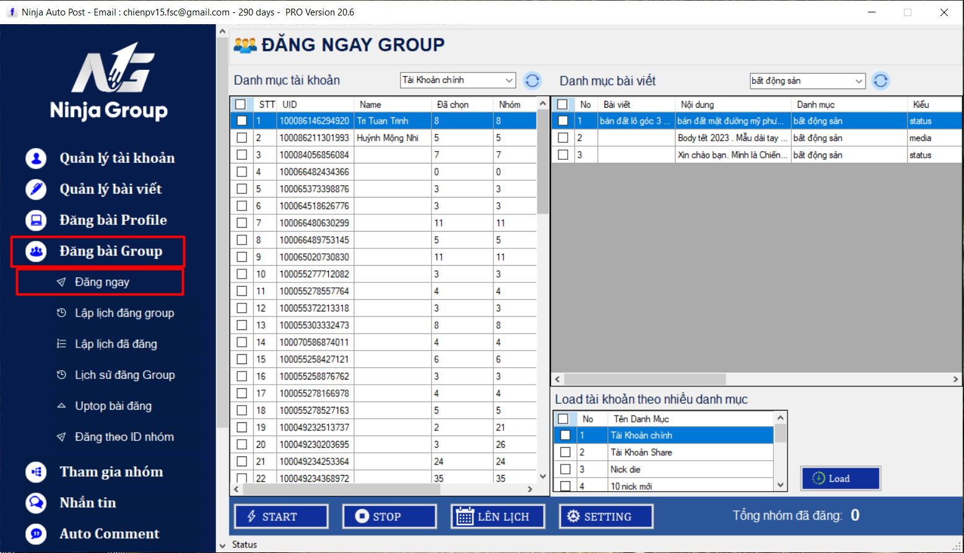Open Quản lý tài khoản menu
Image resolution: width=964 pixels, height=553 pixels.
point(117,159)
